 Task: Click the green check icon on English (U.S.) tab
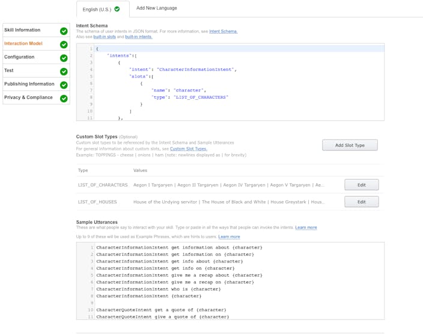[117, 9]
